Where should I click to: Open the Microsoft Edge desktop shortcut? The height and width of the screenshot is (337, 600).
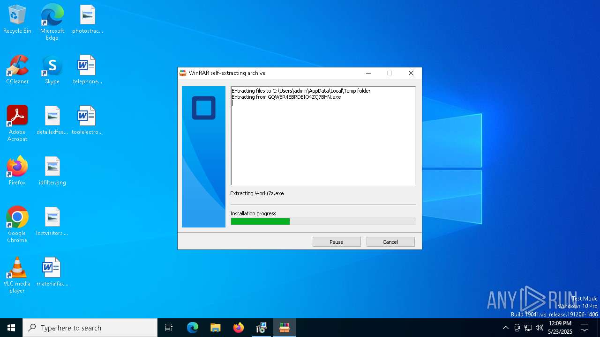pyautogui.click(x=52, y=22)
